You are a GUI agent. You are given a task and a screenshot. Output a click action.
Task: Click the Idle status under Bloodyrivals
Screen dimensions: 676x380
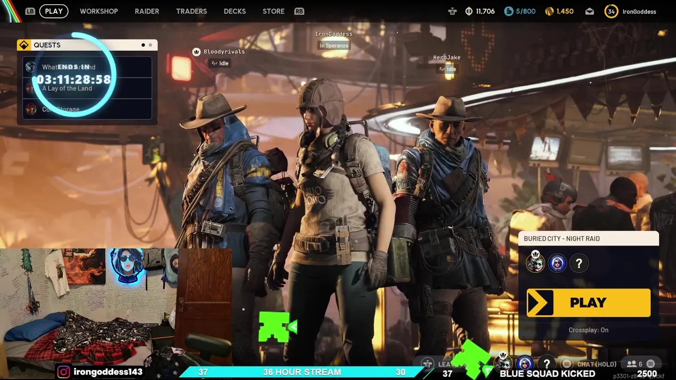point(220,63)
